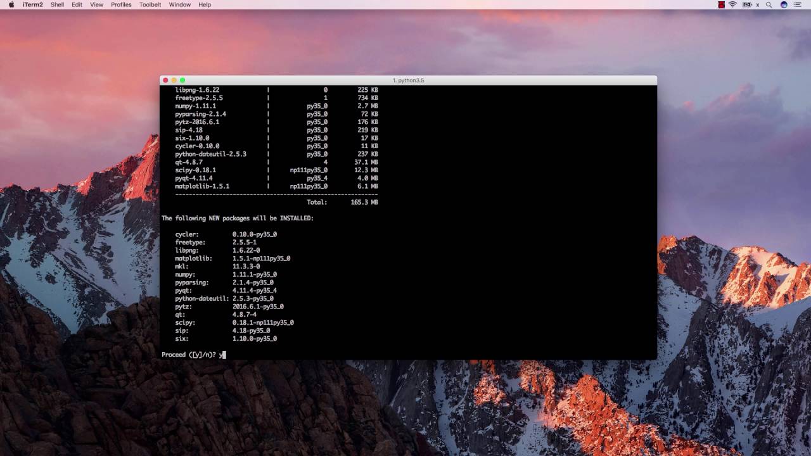Open the Wi-Fi status menu
The image size is (811, 456).
point(733,4)
